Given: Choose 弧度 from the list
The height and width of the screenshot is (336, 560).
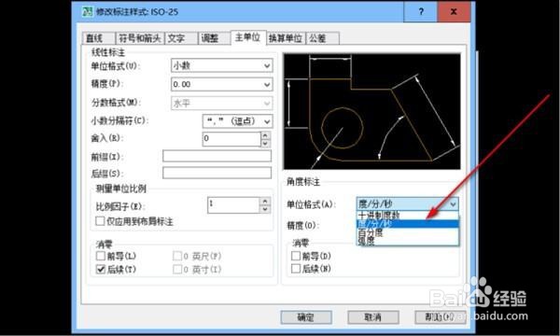Looking at the screenshot, I should coord(408,241).
